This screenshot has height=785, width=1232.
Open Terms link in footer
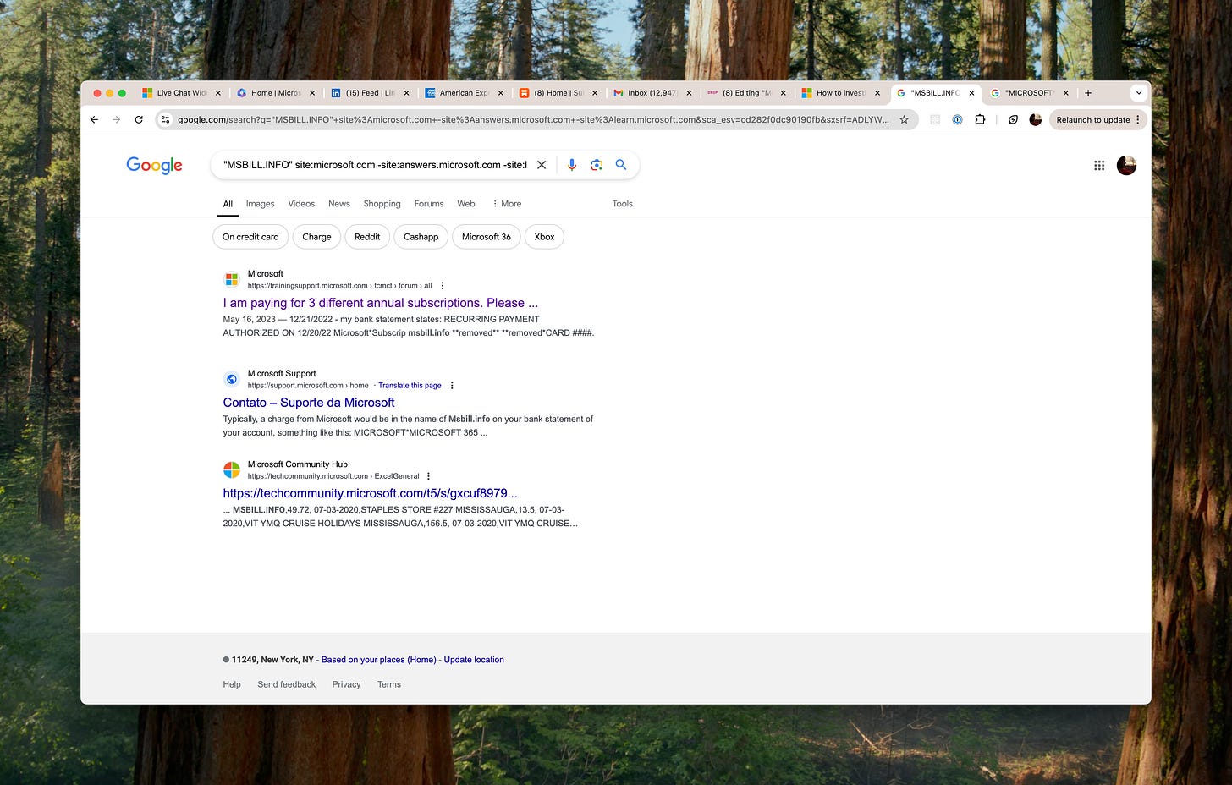[x=389, y=684]
